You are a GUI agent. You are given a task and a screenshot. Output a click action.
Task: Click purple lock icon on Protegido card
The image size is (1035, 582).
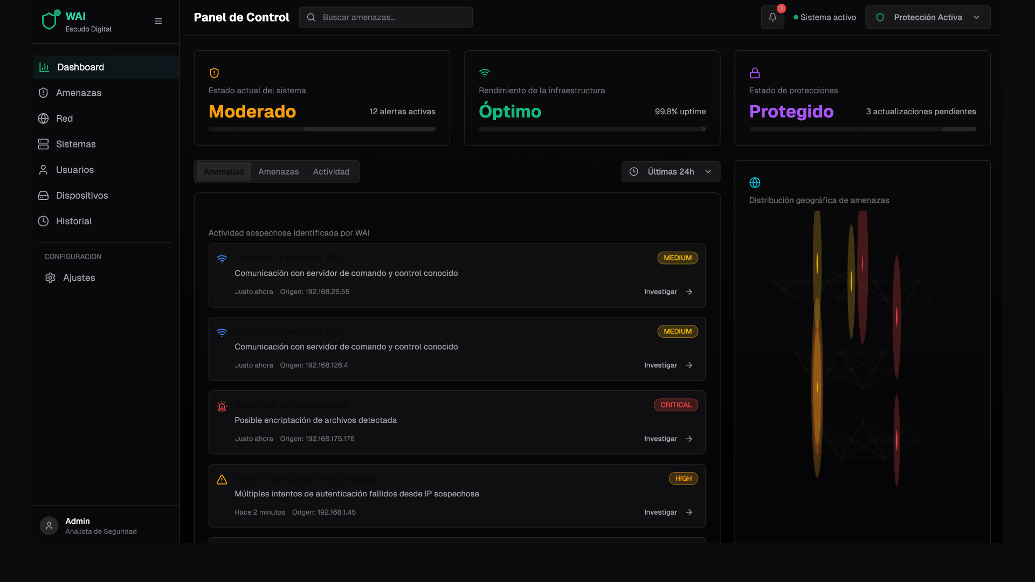pyautogui.click(x=755, y=73)
